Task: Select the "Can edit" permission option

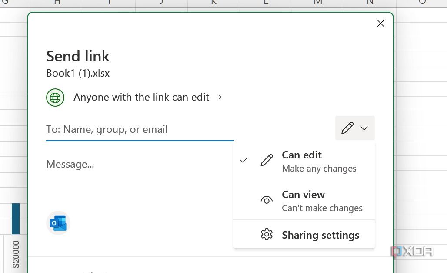Action: pos(301,155)
